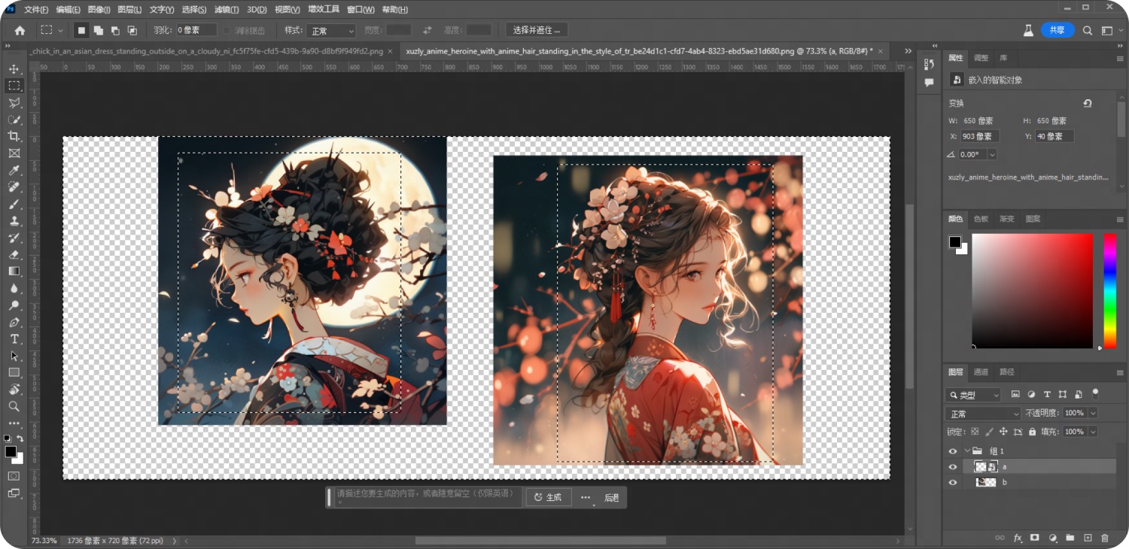Screen dimensions: 1129x549
Task: Toggle the layer filter switch on
Action: click(x=1095, y=393)
